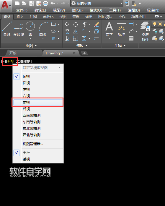The width and height of the screenshot is (165, 206).
Task: Click the 标注 dimension tool
Action: [x=121, y=29]
